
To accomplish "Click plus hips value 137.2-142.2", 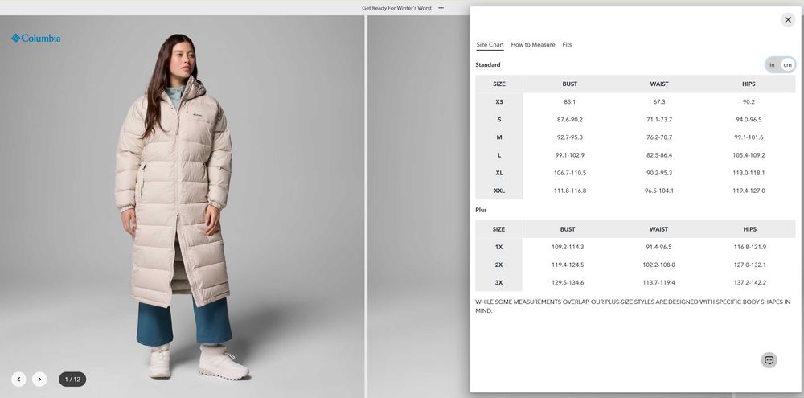I will point(749,282).
